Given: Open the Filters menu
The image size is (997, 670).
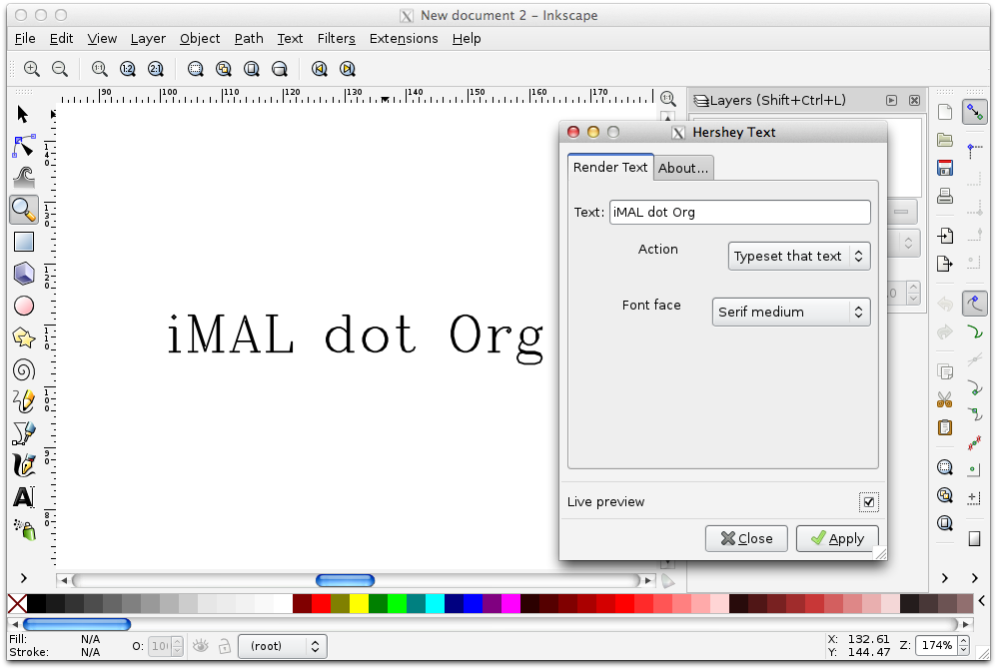Looking at the screenshot, I should 337,39.
